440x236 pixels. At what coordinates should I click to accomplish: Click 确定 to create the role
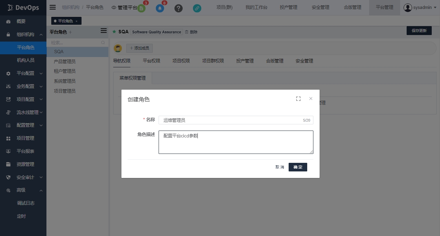point(298,167)
